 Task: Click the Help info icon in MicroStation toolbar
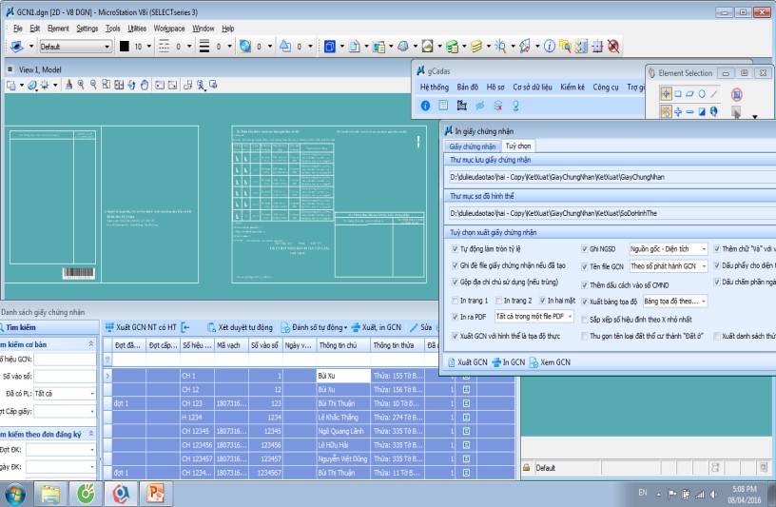[549, 46]
